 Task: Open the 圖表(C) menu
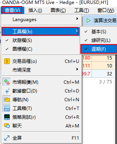pyautogui.click(x=58, y=10)
